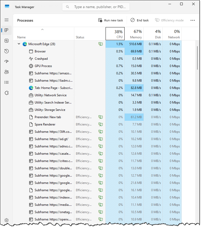Image resolution: width=201 pixels, height=228 pixels.
Task: Select Subframe: https://onetag... row
Action: pos(98,212)
